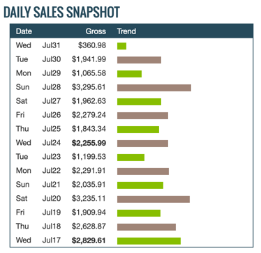Click the Daily Sales Snapshot title
The width and height of the screenshot is (261, 253).
pos(61,12)
